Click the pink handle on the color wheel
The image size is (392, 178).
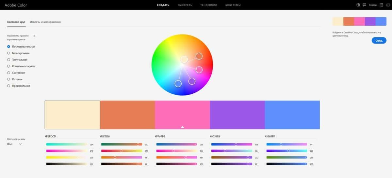tap(199, 70)
